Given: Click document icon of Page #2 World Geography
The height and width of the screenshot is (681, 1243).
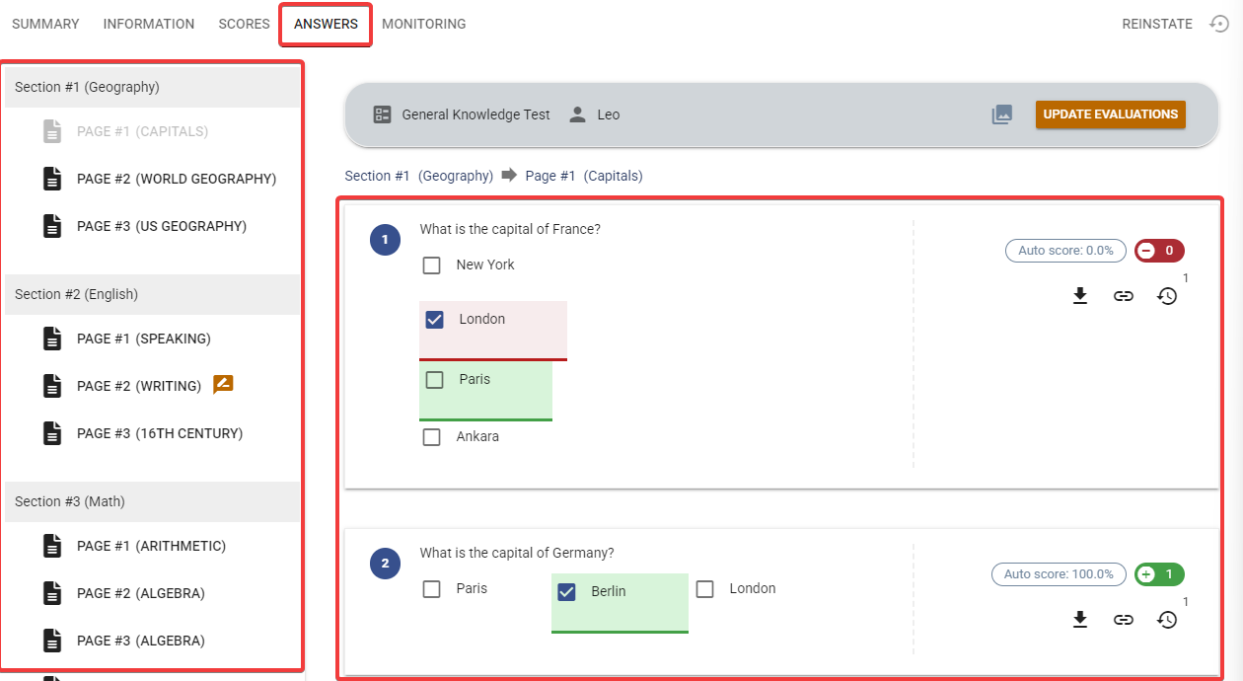Looking at the screenshot, I should pyautogui.click(x=52, y=179).
